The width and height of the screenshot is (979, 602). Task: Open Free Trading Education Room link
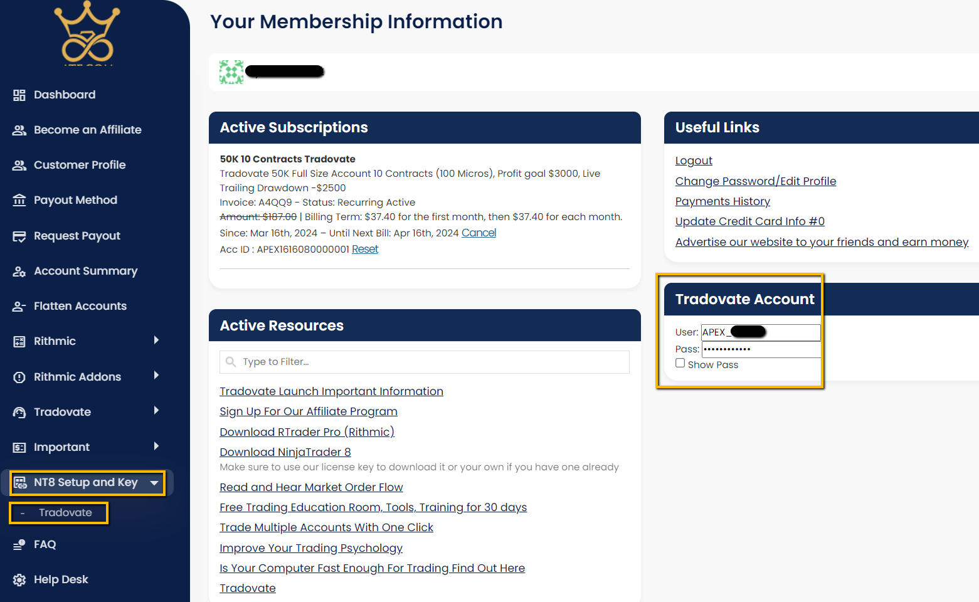(373, 507)
